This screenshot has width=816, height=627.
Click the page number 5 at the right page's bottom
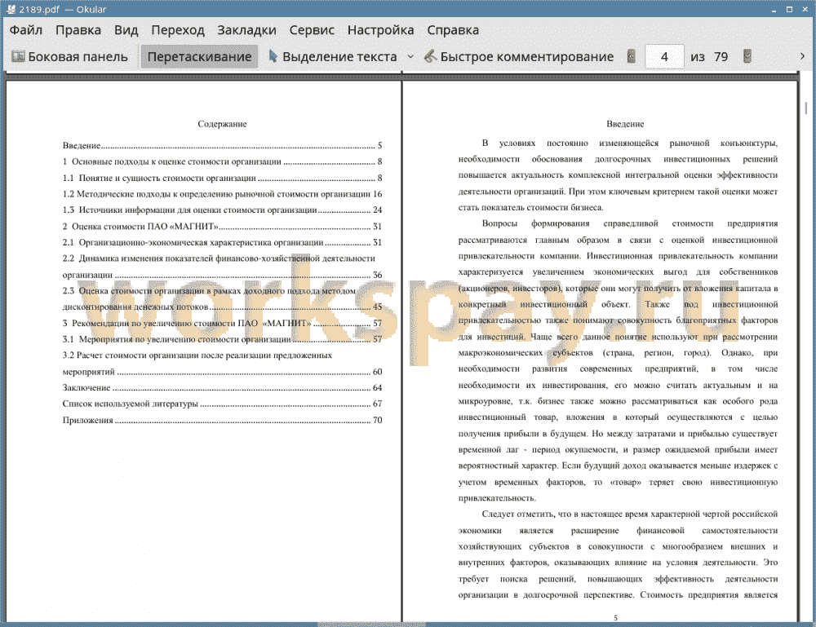click(x=615, y=618)
